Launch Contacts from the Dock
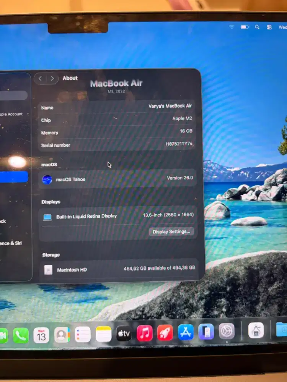The width and height of the screenshot is (287, 382). coord(62,335)
